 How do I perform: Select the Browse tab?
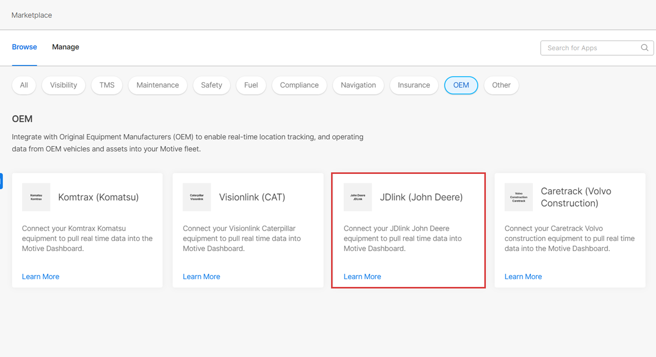(25, 47)
